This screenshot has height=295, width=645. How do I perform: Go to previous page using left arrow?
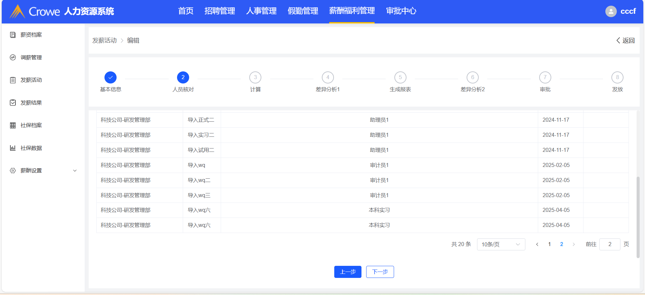(537, 244)
